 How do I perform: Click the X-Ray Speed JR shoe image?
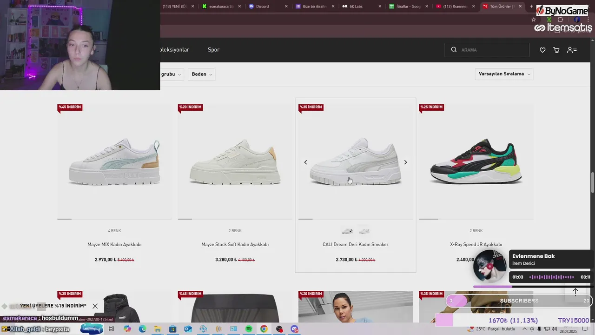476,161
